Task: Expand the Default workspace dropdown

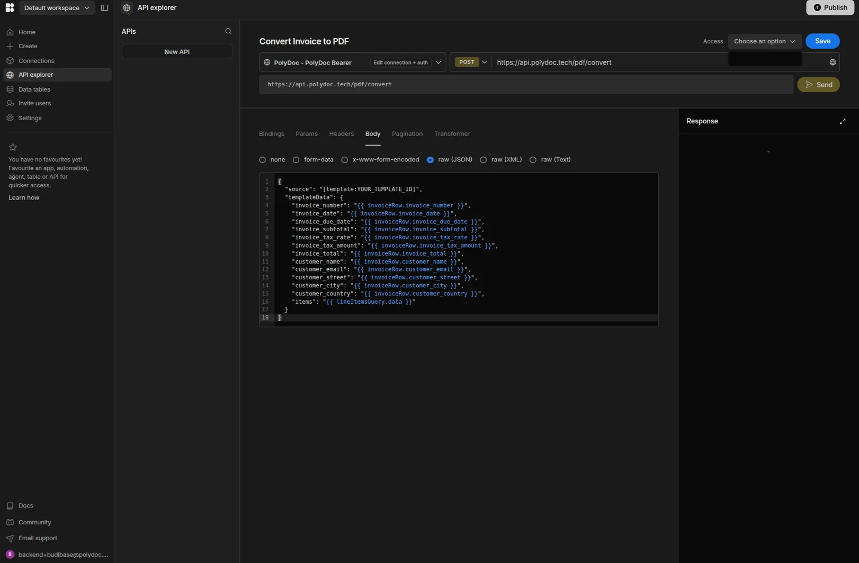Action: click(57, 8)
